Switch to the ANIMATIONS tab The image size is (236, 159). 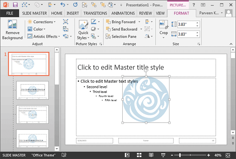123,13
